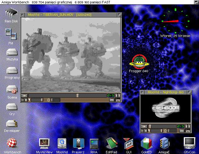Click play/pause in the Nightlong window
This screenshot has width=199, height=154.
pos(144,126)
